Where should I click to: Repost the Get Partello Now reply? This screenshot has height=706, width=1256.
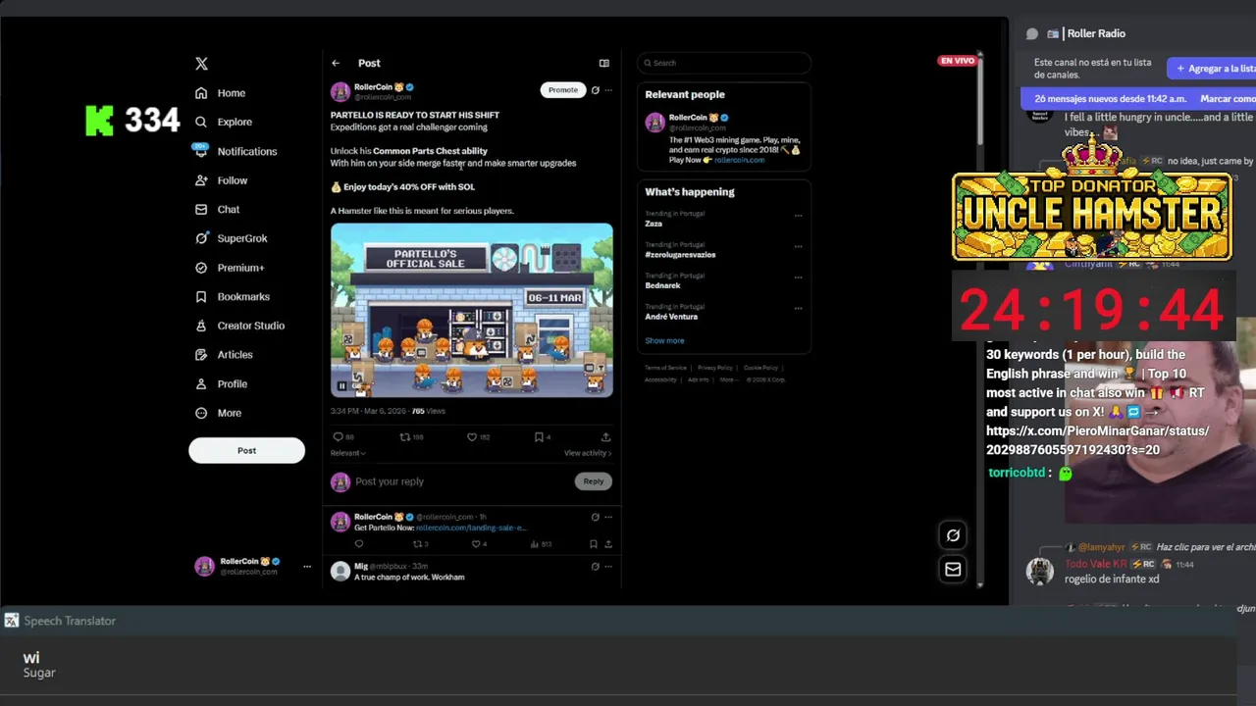419,544
